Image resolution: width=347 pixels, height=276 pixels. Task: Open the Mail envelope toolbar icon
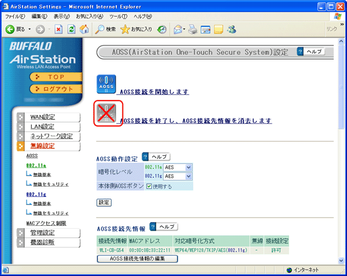click(x=178, y=29)
